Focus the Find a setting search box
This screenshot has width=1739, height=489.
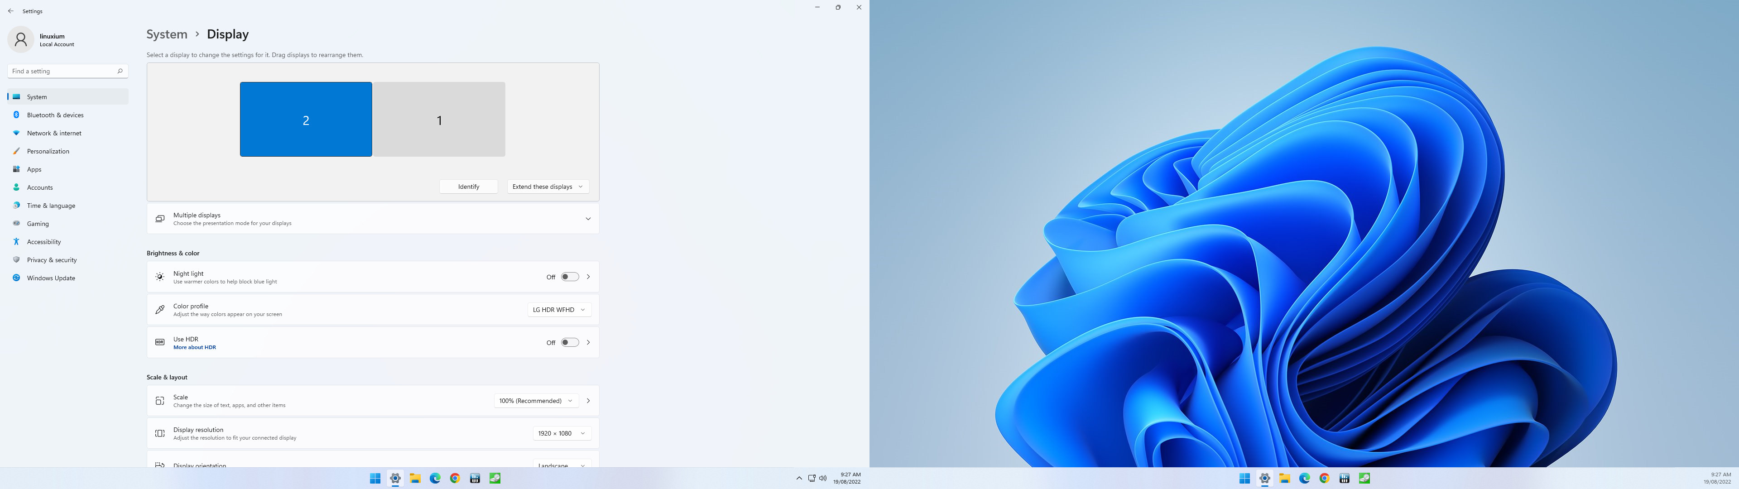(67, 71)
